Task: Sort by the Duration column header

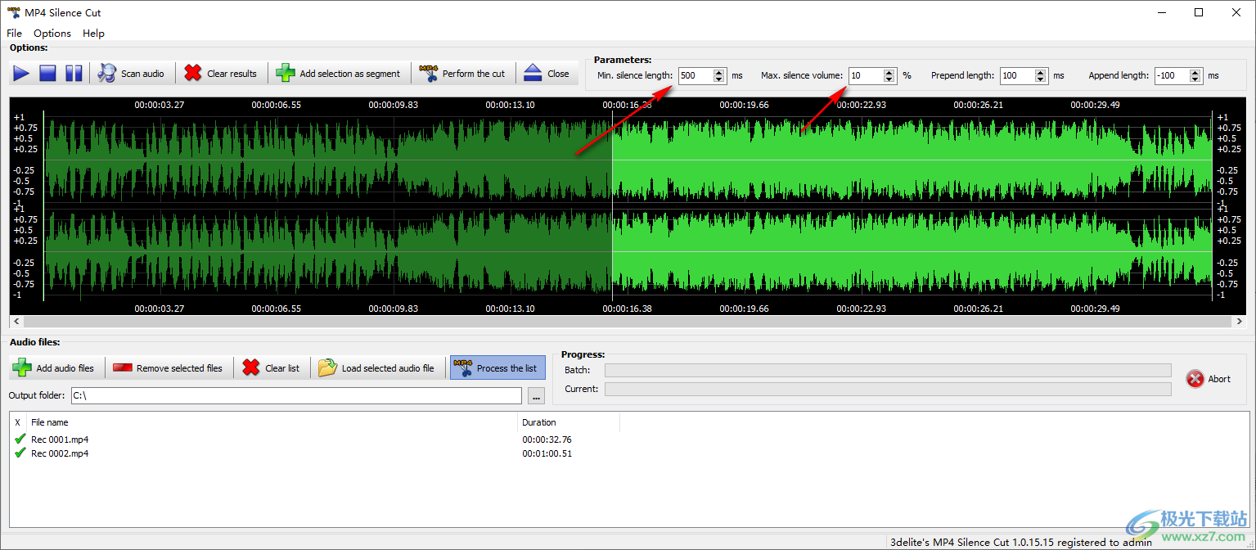Action: click(x=569, y=422)
